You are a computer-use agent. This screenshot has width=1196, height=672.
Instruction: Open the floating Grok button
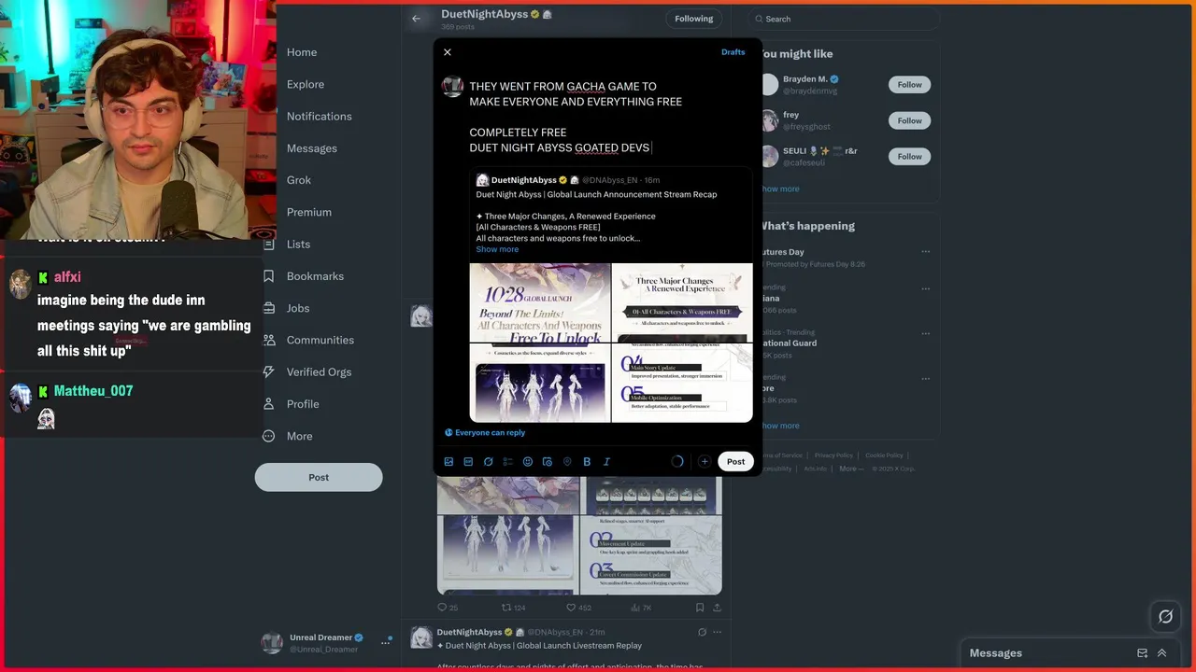pyautogui.click(x=1165, y=616)
